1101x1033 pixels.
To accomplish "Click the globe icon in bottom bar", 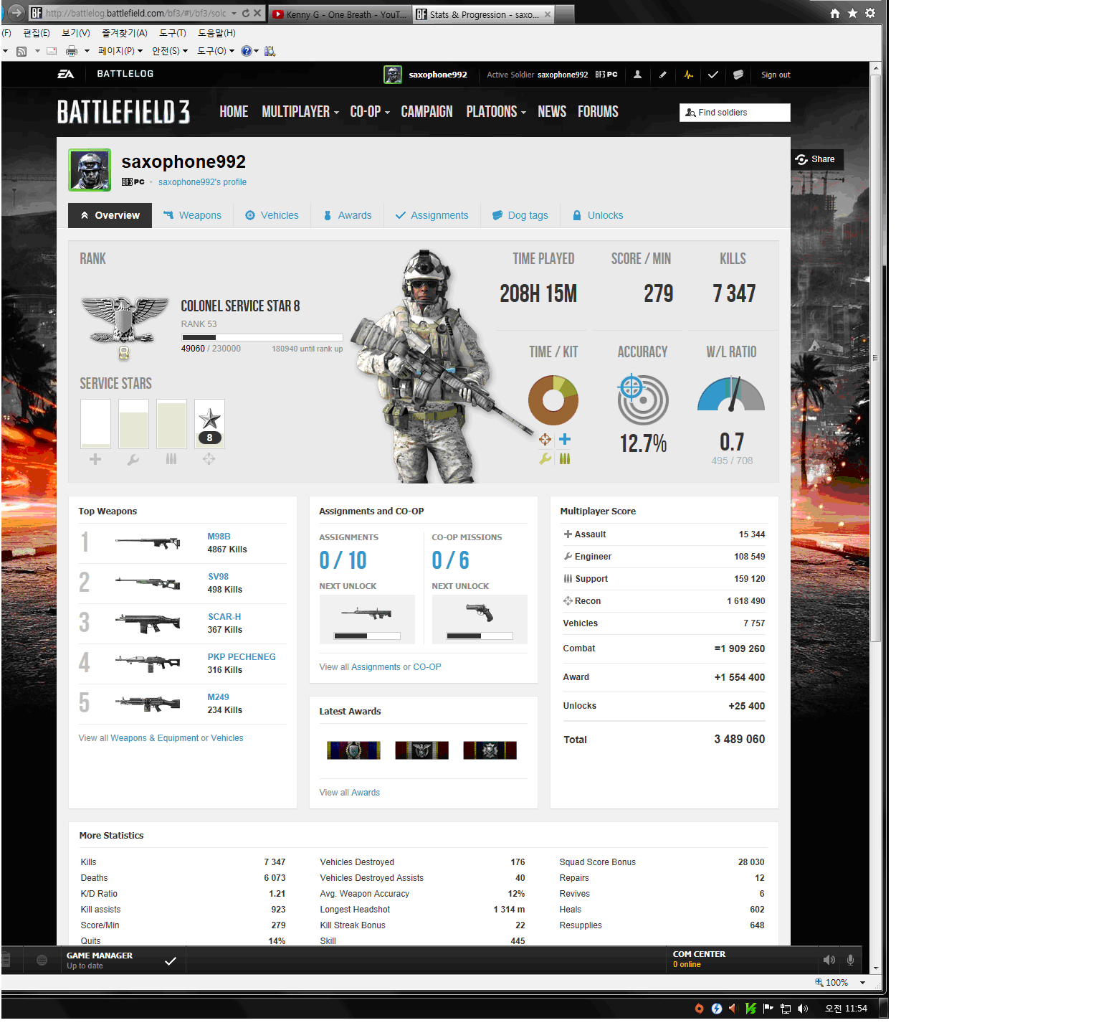I will 42,961.
